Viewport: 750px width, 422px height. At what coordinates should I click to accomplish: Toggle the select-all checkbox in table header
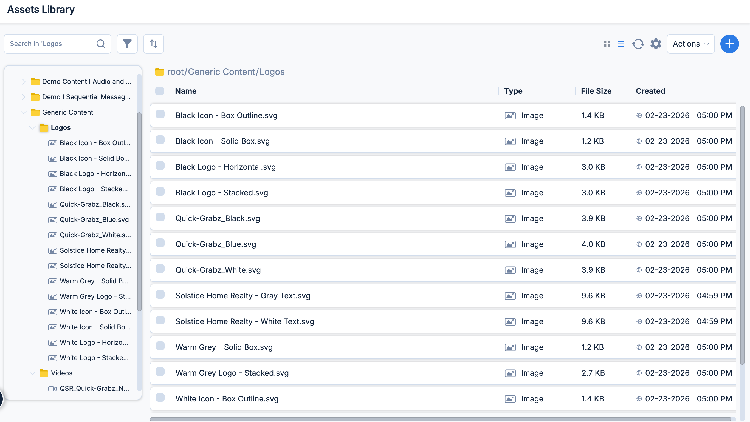coord(160,91)
